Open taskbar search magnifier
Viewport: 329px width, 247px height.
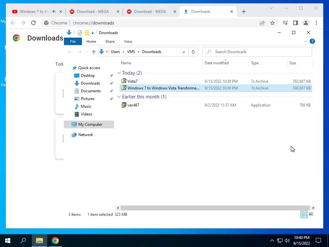point(23,240)
